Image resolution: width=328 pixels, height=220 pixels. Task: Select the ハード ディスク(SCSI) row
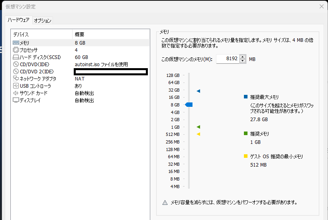(x=81, y=57)
